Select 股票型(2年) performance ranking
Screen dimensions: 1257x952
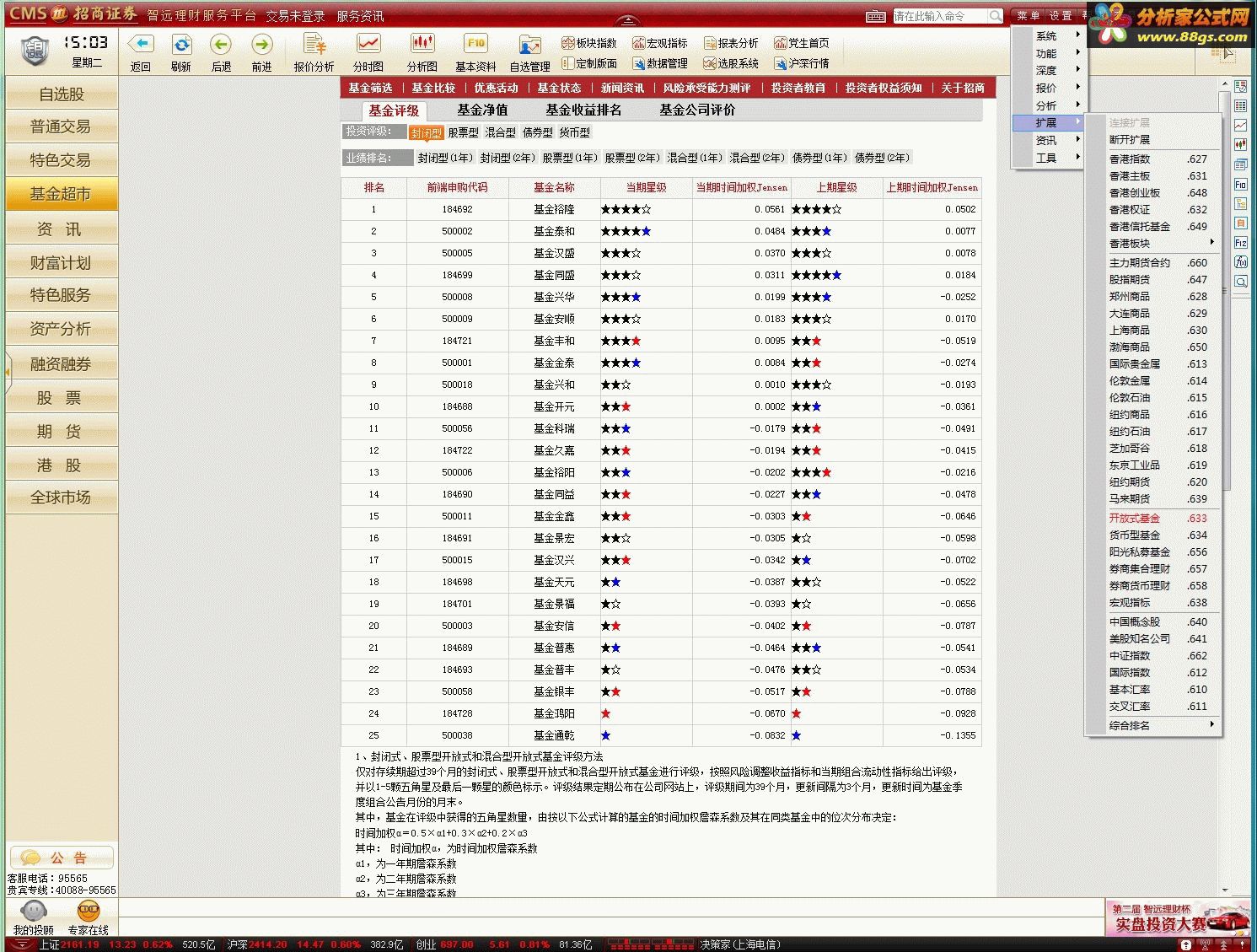point(632,158)
